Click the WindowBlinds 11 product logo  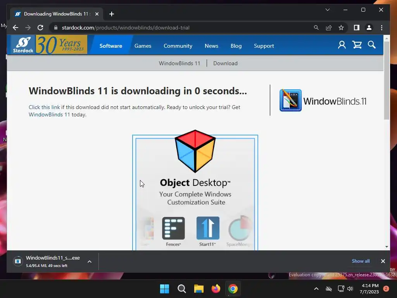tap(323, 100)
